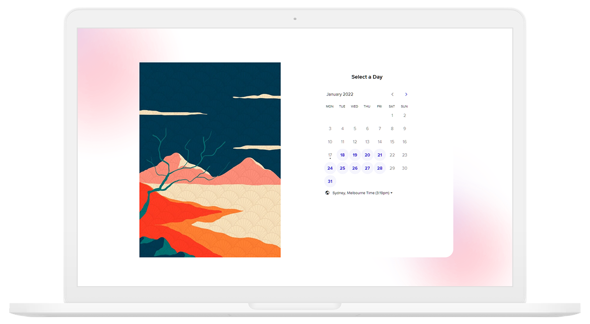590x324 pixels.
Task: Pick January 26 as the appointment day
Action: point(355,168)
